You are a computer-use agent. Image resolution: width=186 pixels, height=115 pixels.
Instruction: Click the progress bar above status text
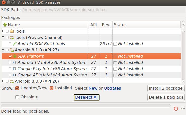coord(86,106)
